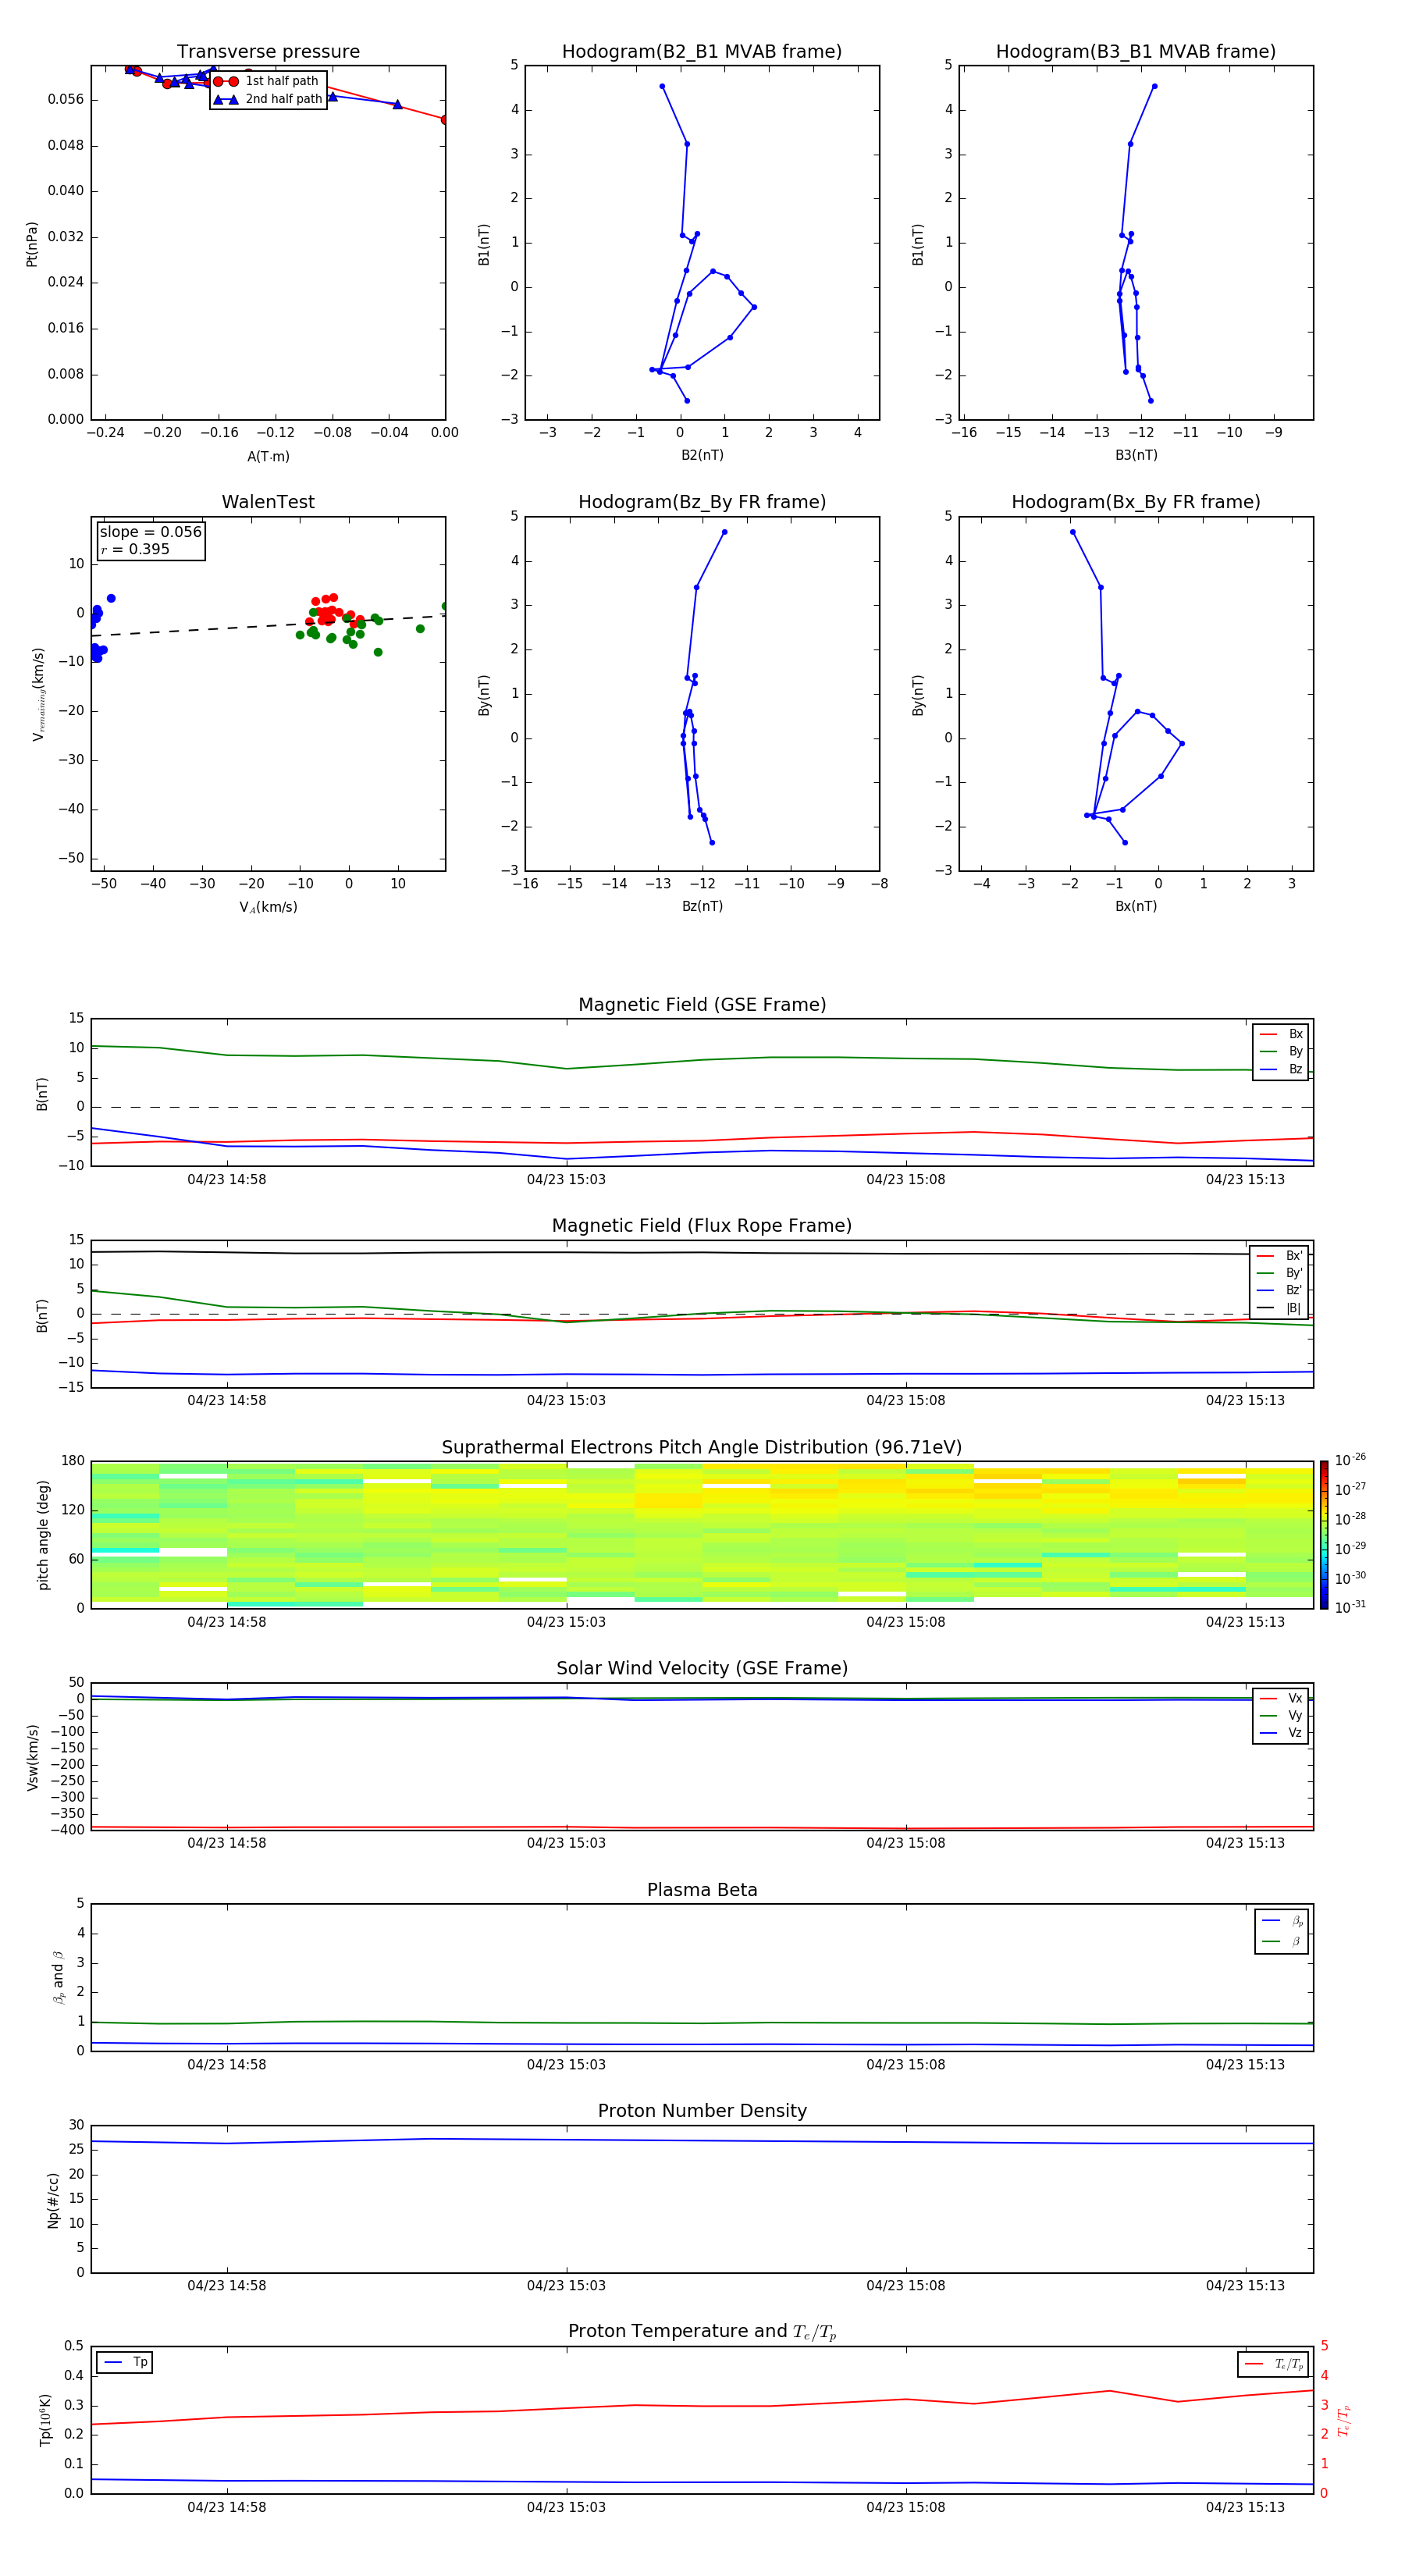The height and width of the screenshot is (2576, 1405).
Task: Click the 'slope = 0.056' annotation
Action: (150, 532)
